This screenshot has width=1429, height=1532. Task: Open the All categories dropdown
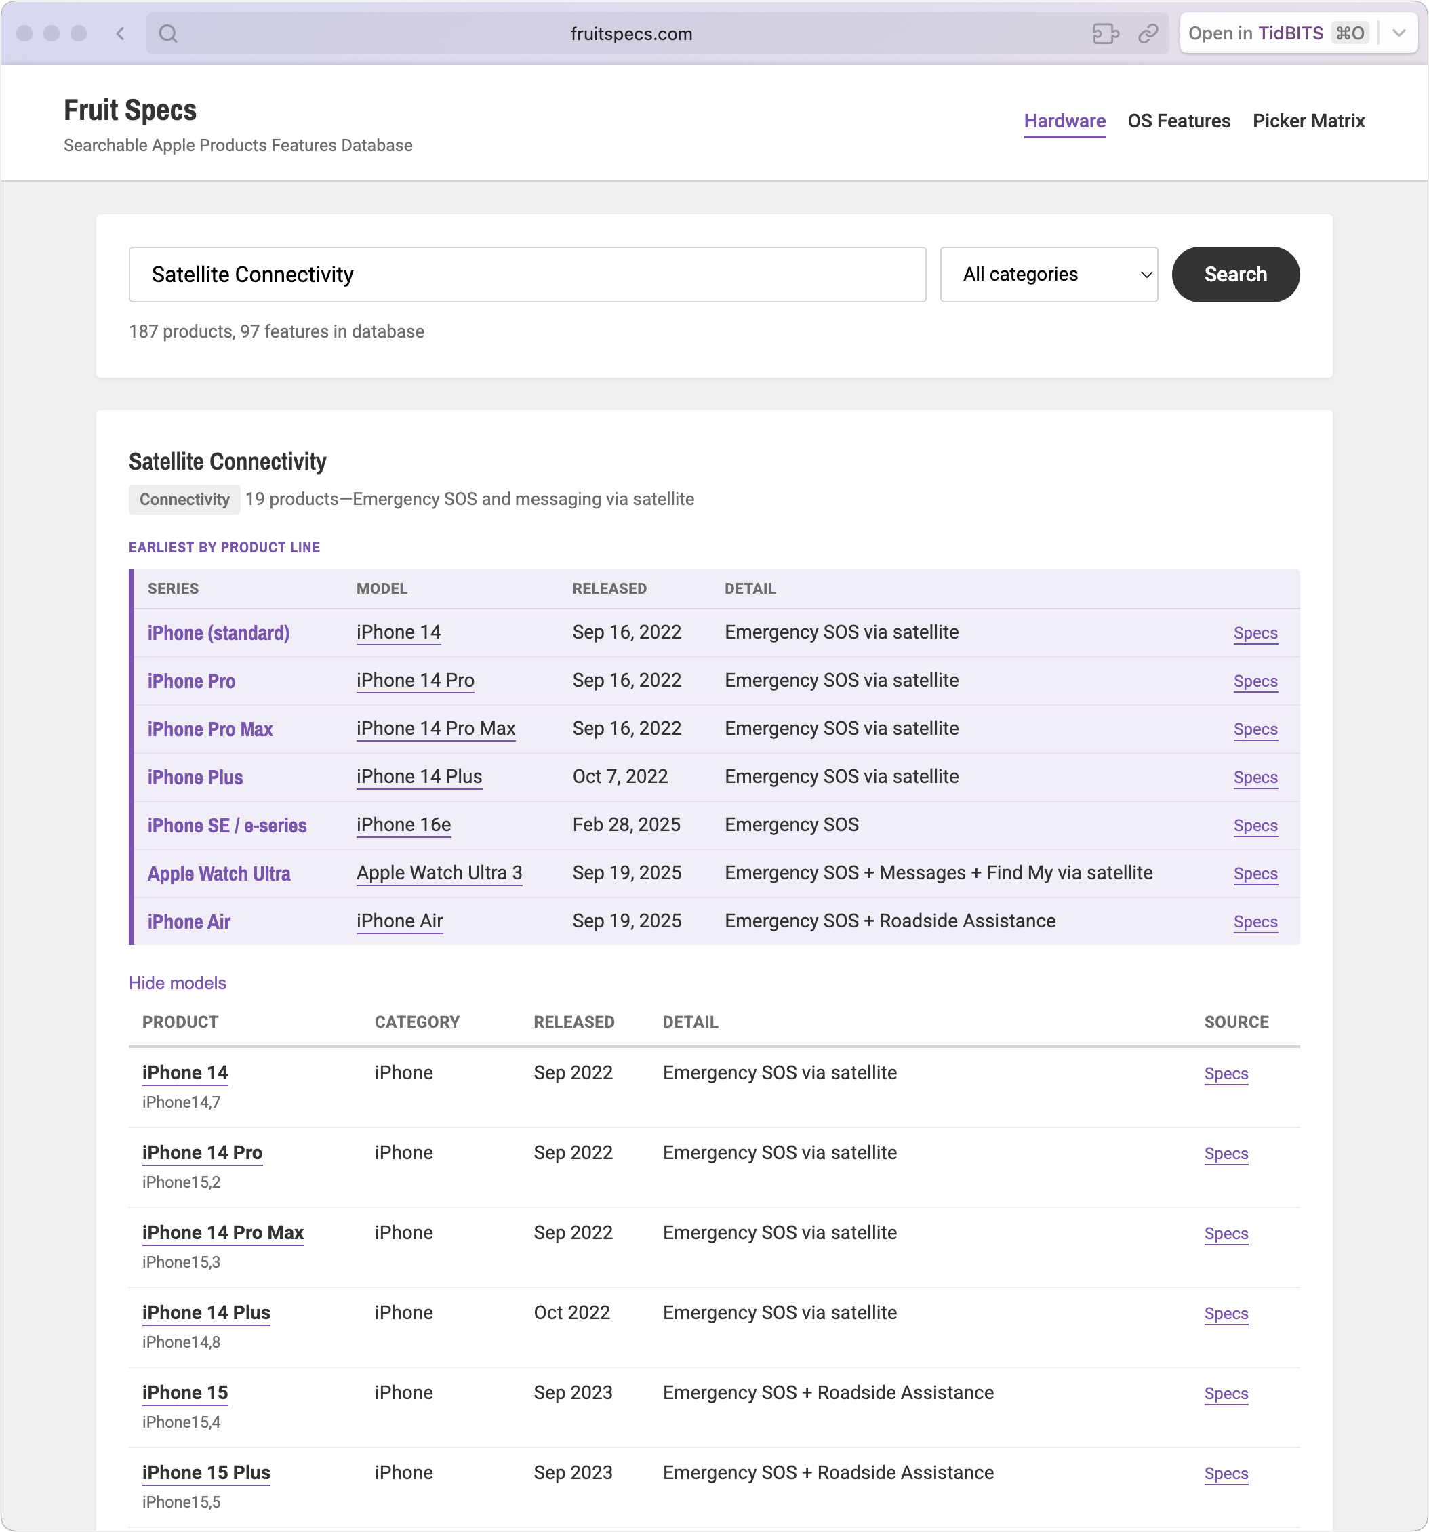[x=1049, y=275]
